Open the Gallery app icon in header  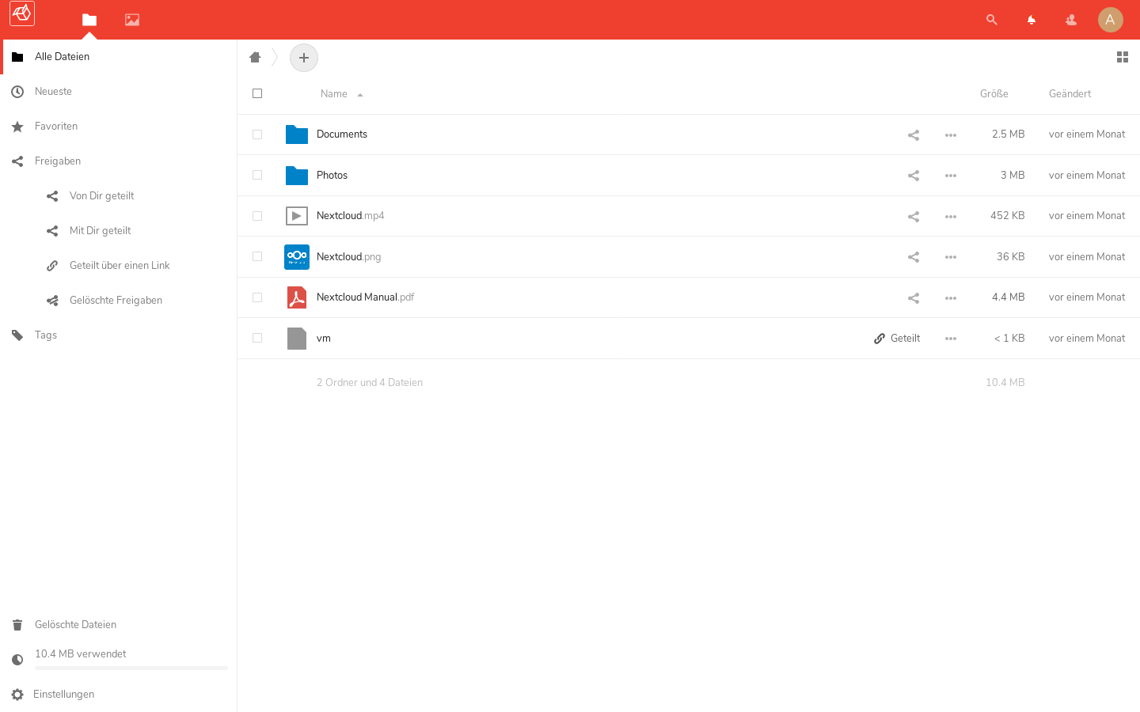point(132,20)
